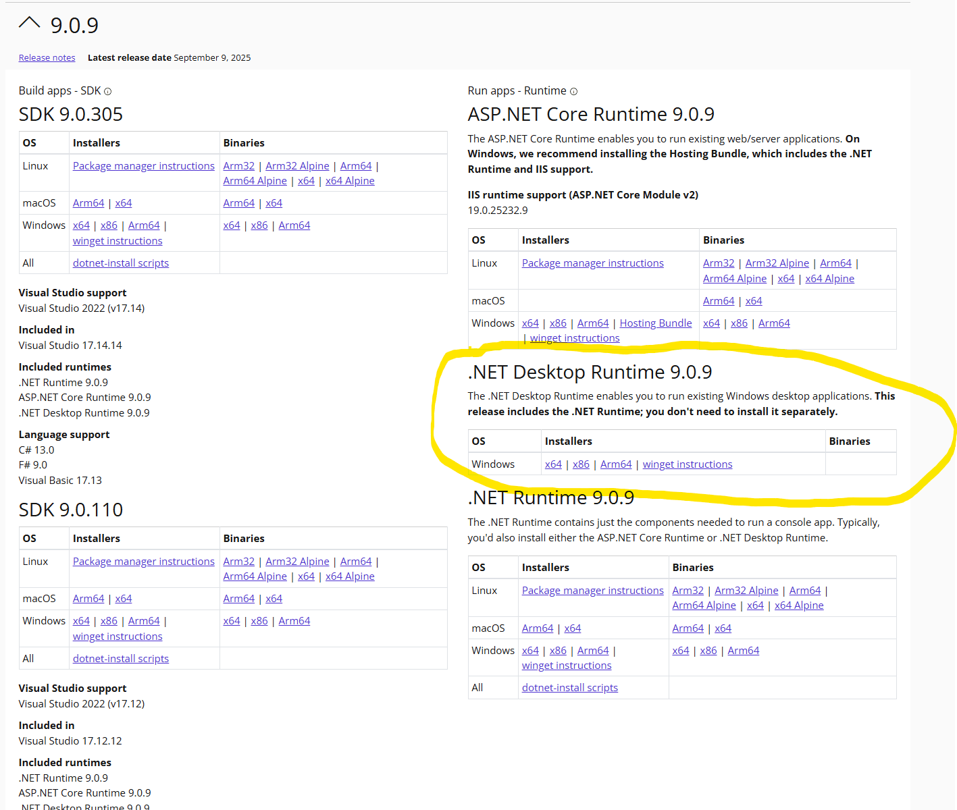Screen dimensions: 957x810
Task: Download ASP.NET Core Runtime Linux Arm32 Alpine binary
Action: coord(777,263)
